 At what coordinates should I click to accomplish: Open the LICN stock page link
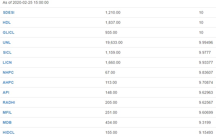7,62
